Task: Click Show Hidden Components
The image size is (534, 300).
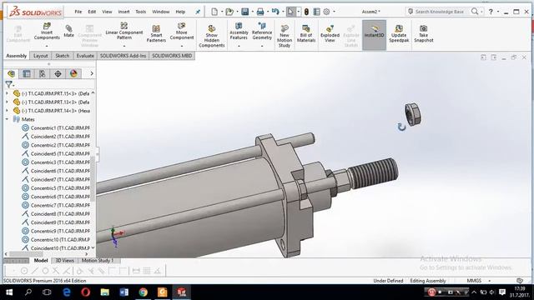Action: click(211, 36)
